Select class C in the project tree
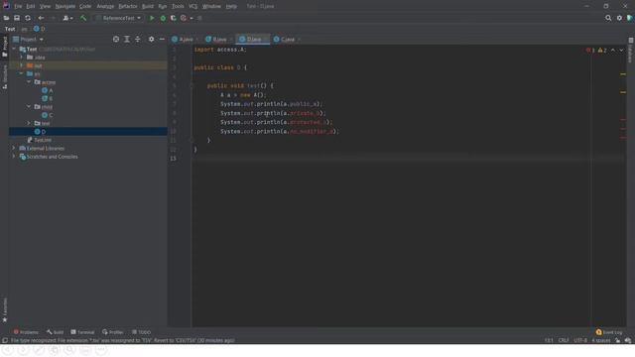Viewport: 635px width, 357px height. pyautogui.click(x=48, y=115)
